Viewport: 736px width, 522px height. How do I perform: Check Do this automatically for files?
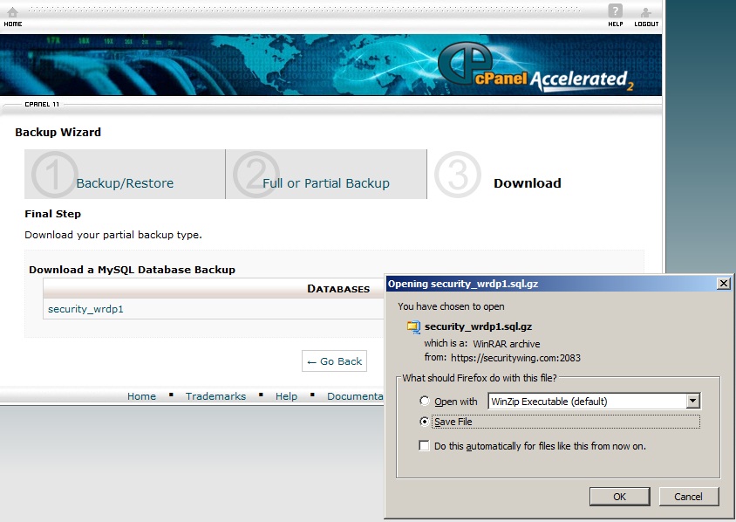pos(424,445)
